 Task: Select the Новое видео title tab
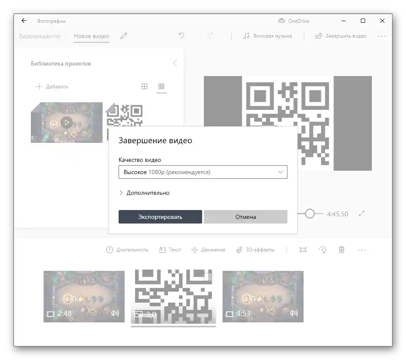tap(92, 36)
